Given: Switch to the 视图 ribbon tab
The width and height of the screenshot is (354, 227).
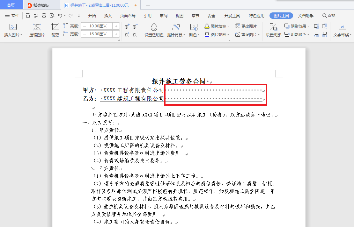Looking at the screenshot, I should pyautogui.click(x=180, y=16).
